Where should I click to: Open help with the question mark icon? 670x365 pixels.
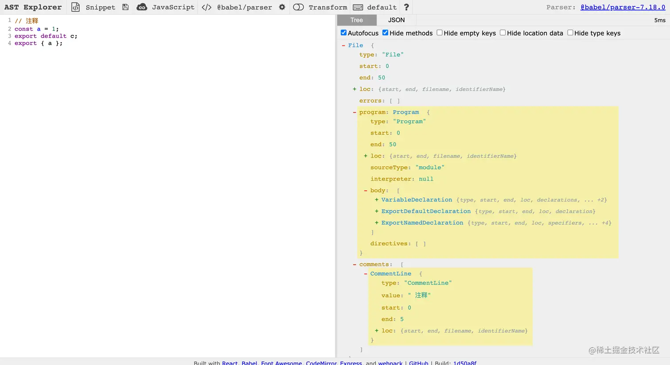click(x=406, y=7)
